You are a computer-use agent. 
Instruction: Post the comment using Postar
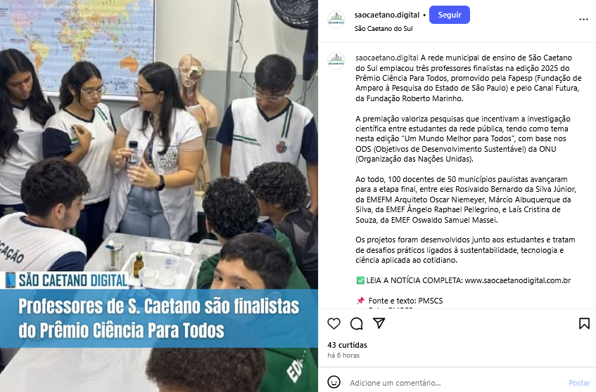click(x=579, y=383)
